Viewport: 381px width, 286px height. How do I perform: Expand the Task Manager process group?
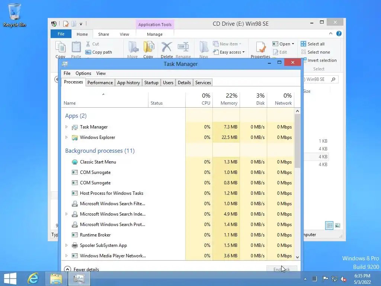(66, 127)
